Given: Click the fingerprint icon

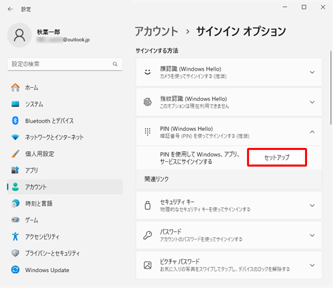Looking at the screenshot, I should [148, 102].
